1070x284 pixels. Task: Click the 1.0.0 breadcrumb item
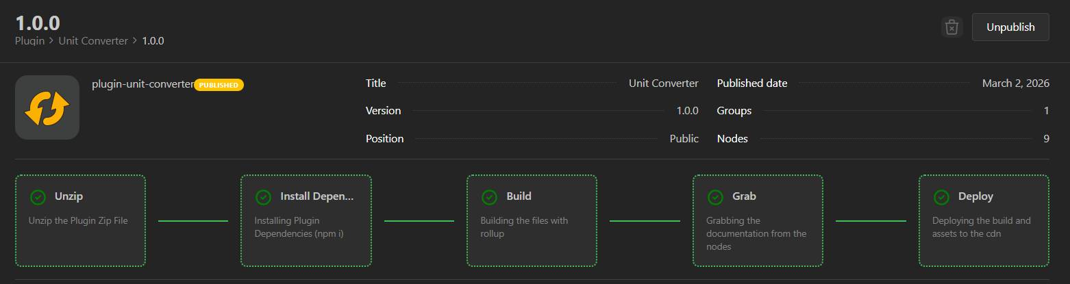point(153,41)
